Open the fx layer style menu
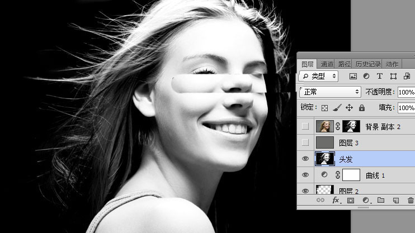Screen dimensions: 415x233 (336, 200)
